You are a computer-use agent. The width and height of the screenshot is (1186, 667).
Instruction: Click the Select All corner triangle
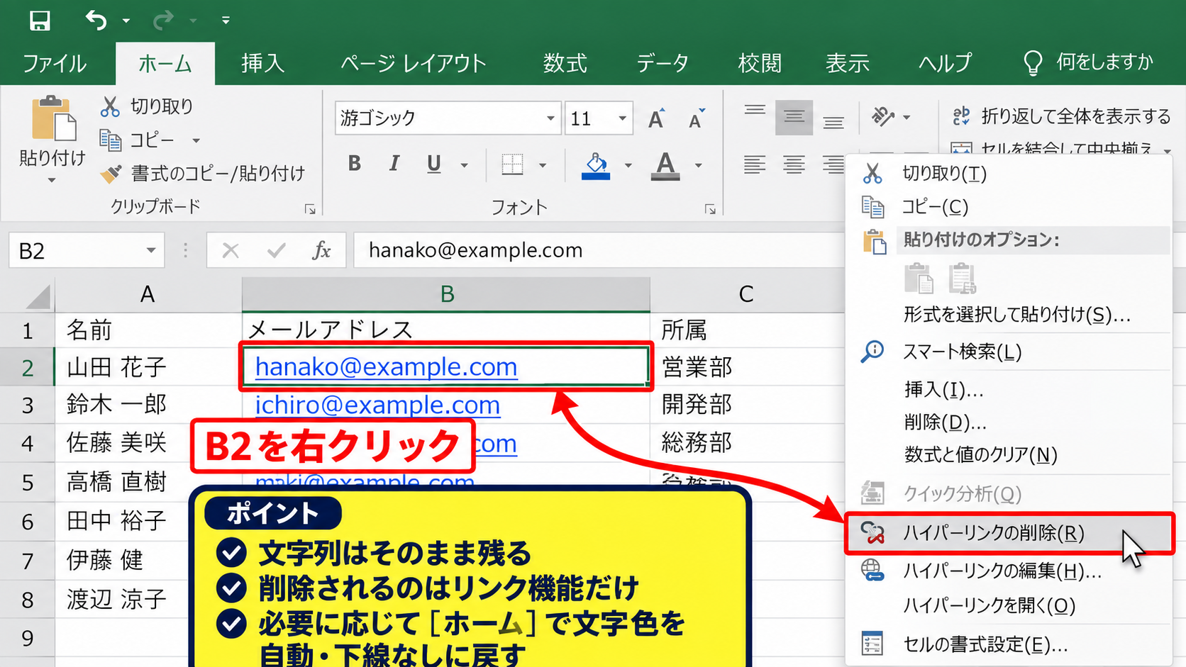point(39,296)
